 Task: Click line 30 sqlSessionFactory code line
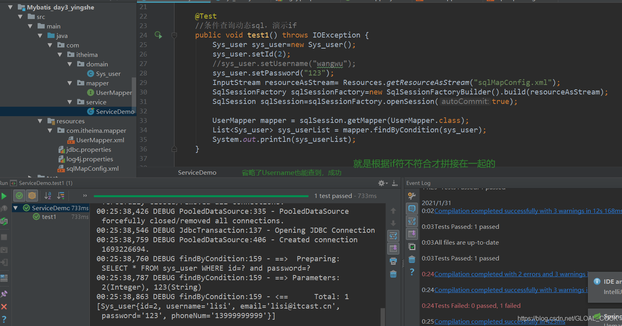pyautogui.click(x=410, y=92)
